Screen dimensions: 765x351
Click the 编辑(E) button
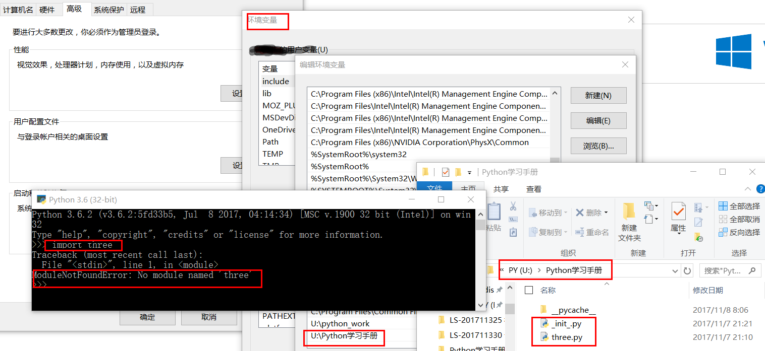598,121
